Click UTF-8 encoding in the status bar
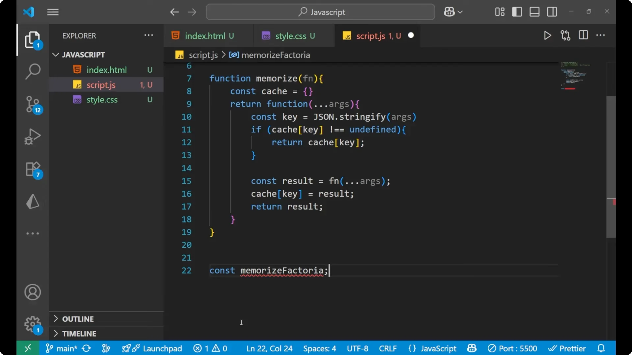Viewport: 632px width, 355px height. point(357,348)
